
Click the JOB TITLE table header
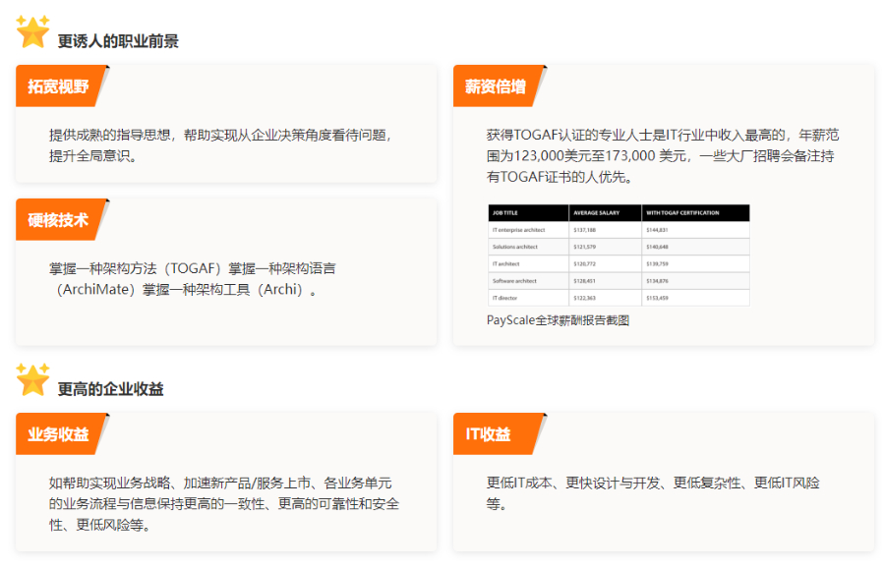coord(505,212)
